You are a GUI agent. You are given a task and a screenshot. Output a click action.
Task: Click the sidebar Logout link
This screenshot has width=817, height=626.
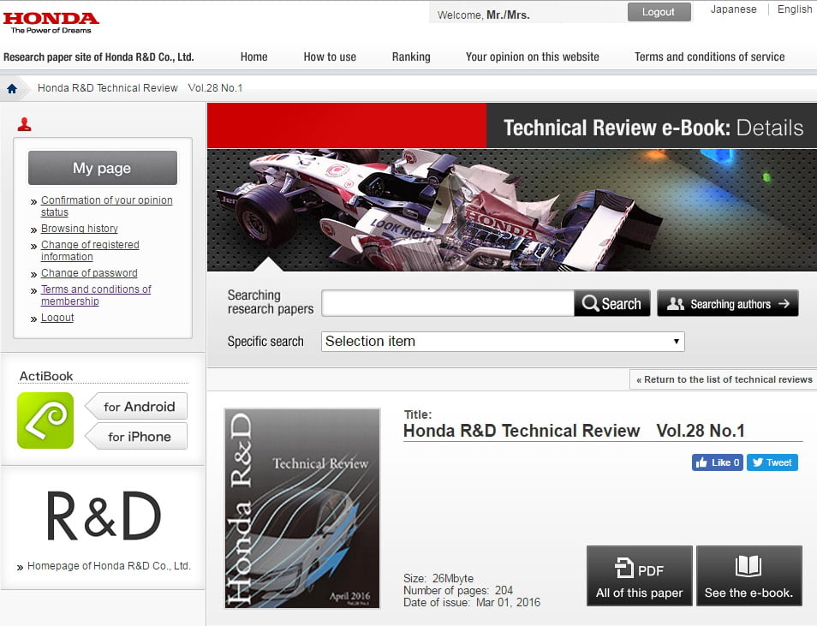(x=57, y=318)
